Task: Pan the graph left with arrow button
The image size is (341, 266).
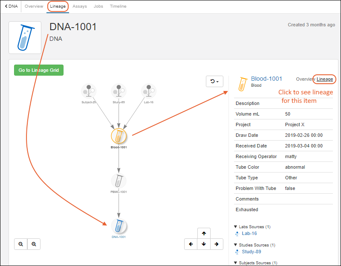Action: 191,244
